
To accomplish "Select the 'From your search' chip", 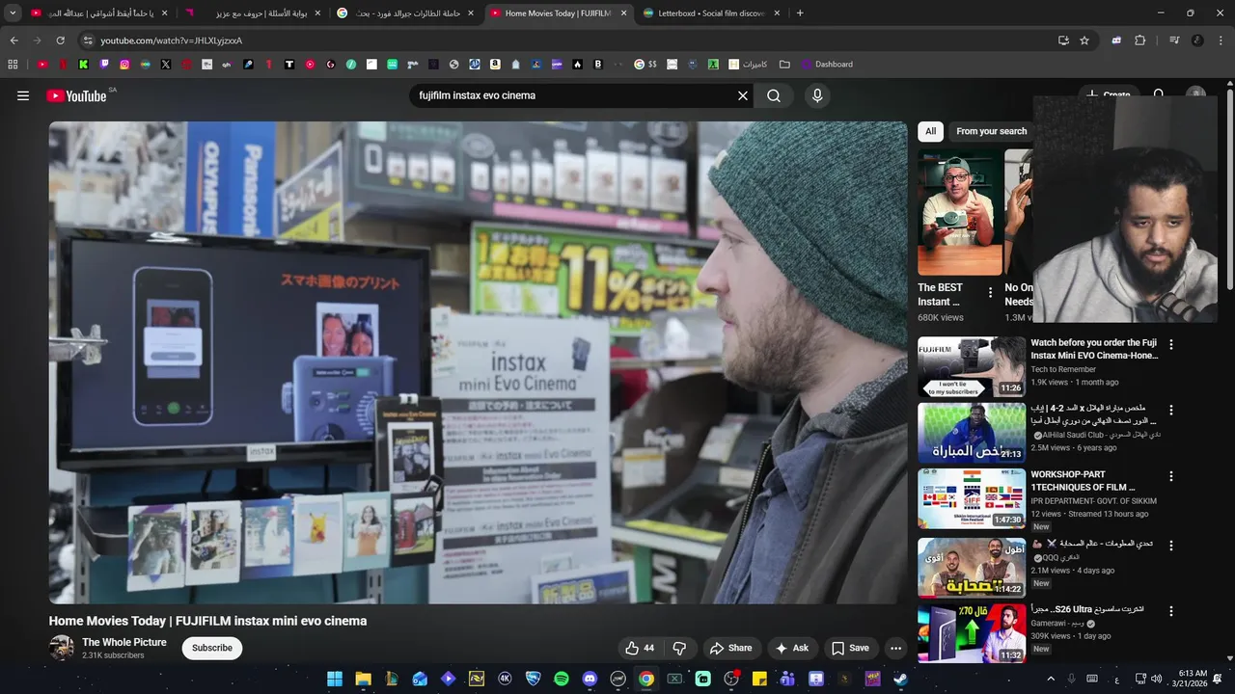I will [x=991, y=131].
